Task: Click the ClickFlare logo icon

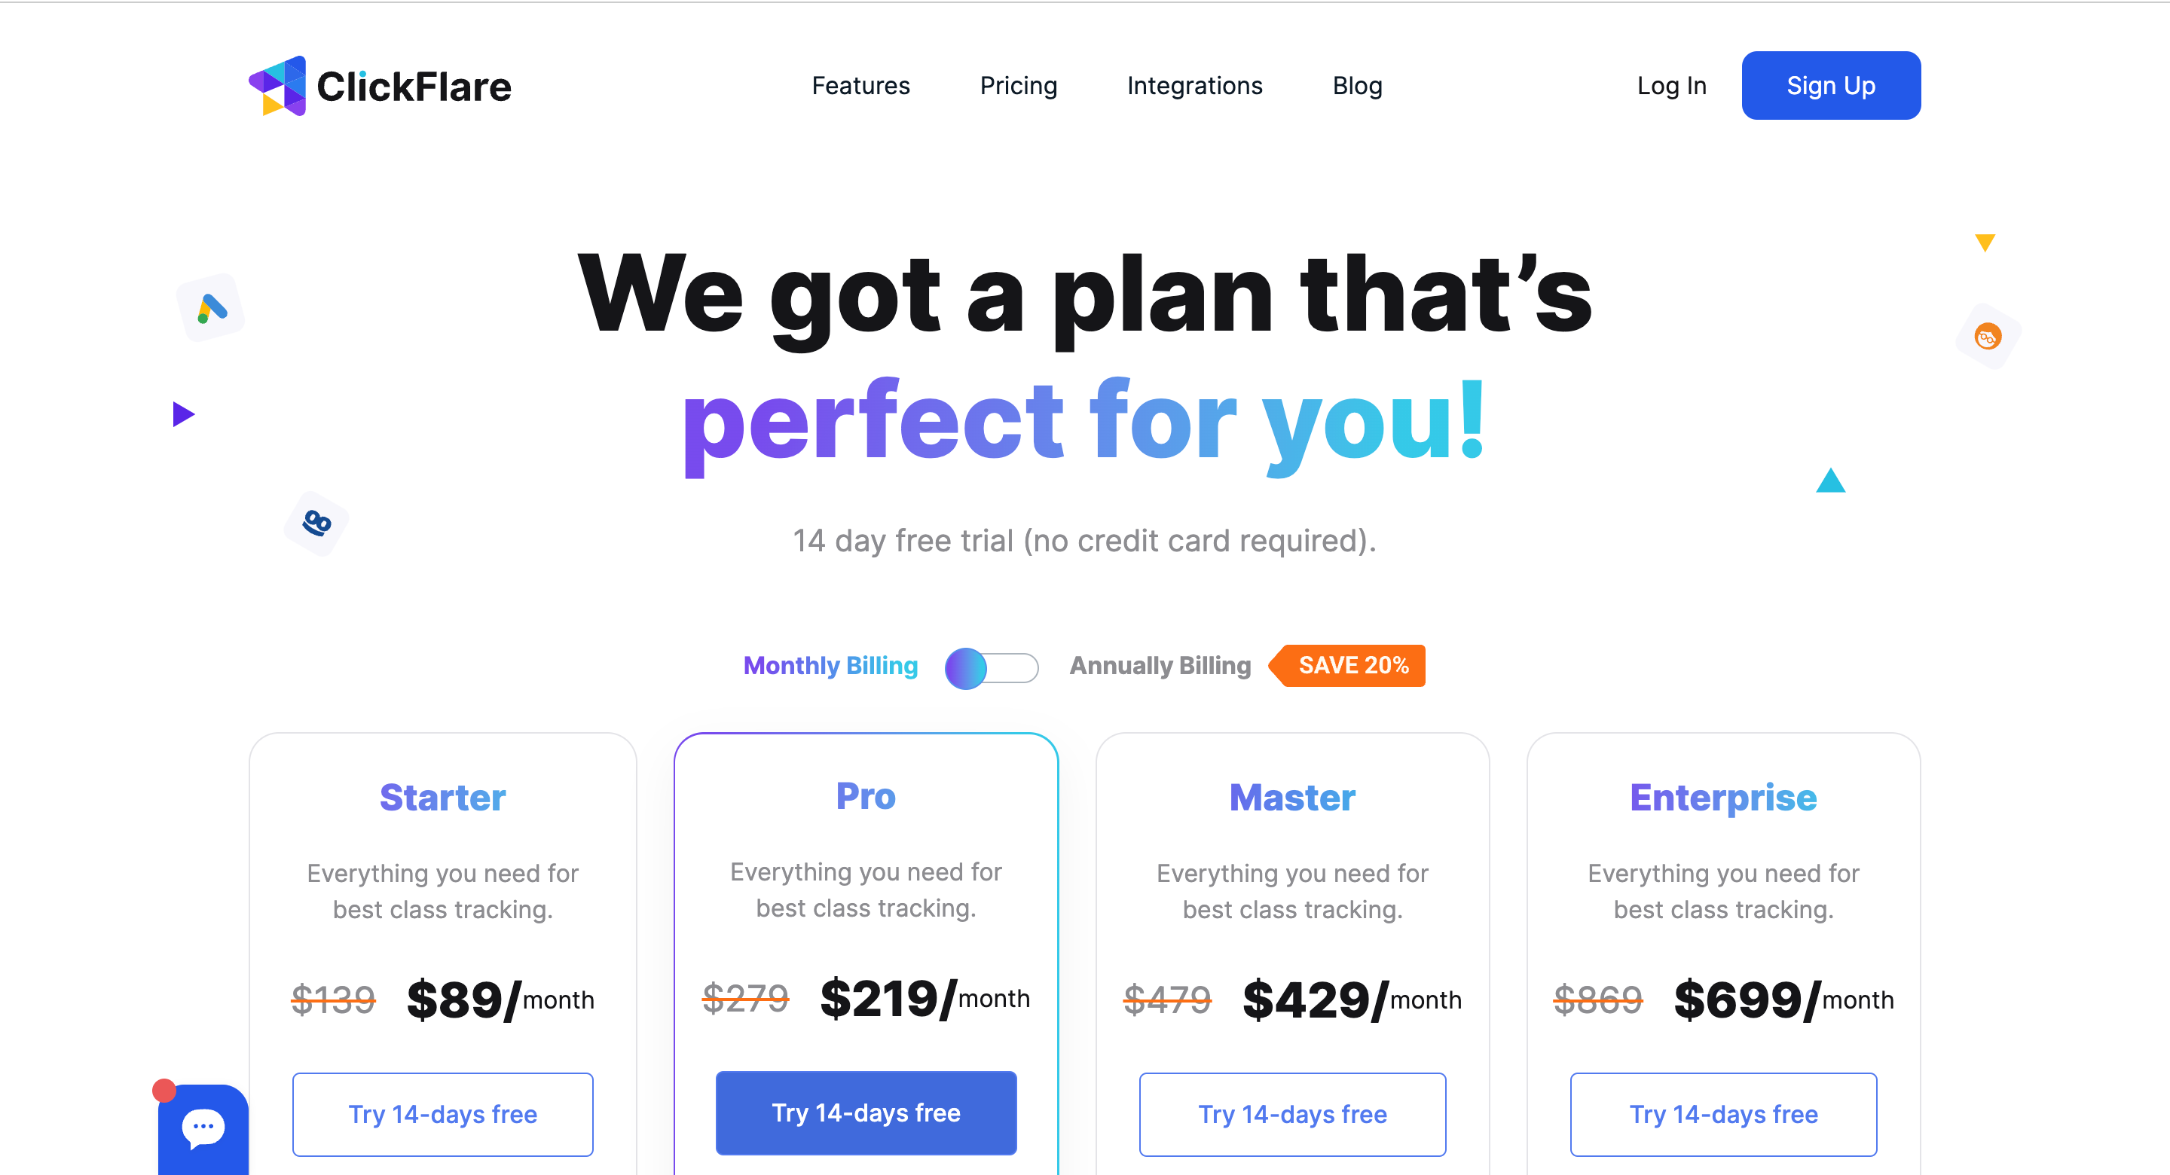Action: coord(277,86)
